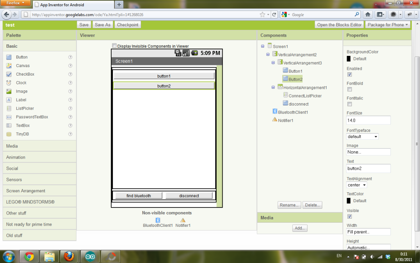Screen dimensions: 420x263
Task: Click the Windows Start button
Action: pos(9,256)
